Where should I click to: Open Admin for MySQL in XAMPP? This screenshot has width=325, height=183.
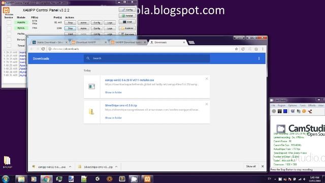tap(83, 28)
